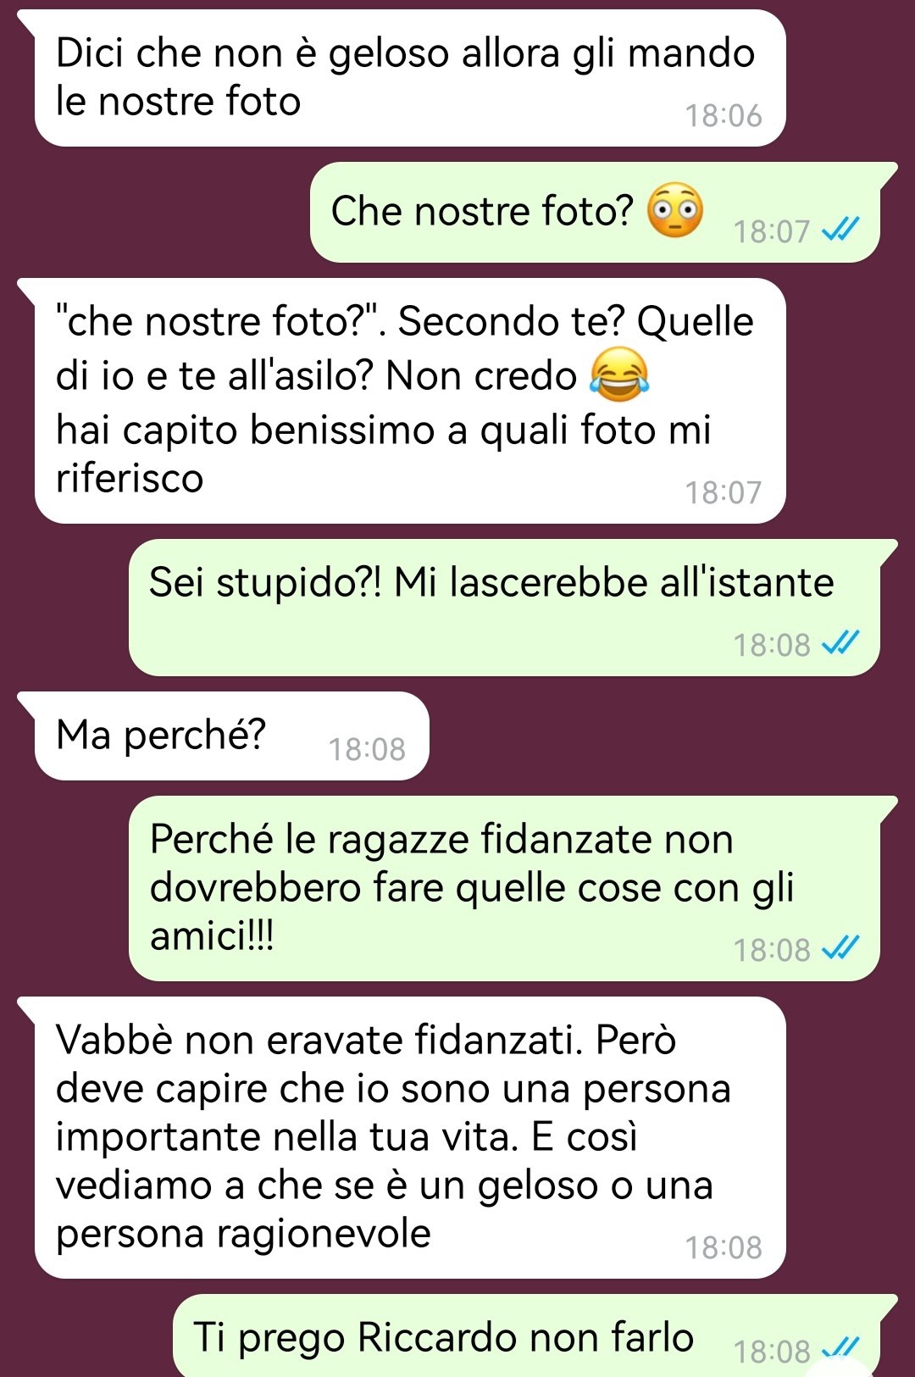
Task: Tap the flushed face emoji
Action: click(x=675, y=210)
